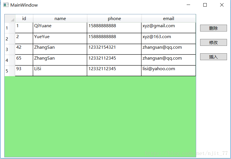Screen dimensions: 231x159
Task: Click id cell 2 in second row
Action: 24,38
